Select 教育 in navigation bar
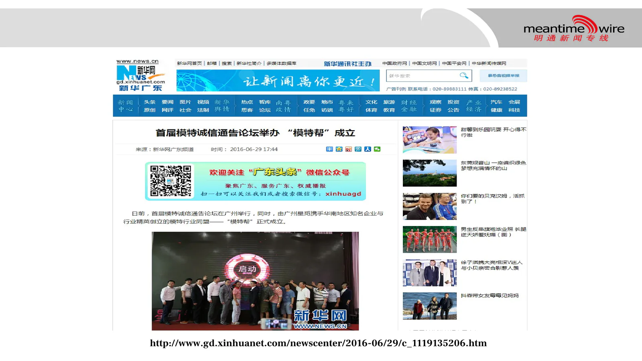Viewport: 642px width, 361px height. 389,110
